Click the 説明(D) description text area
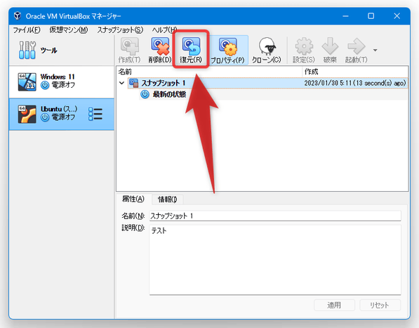419x328 pixels. pyautogui.click(x=275, y=260)
